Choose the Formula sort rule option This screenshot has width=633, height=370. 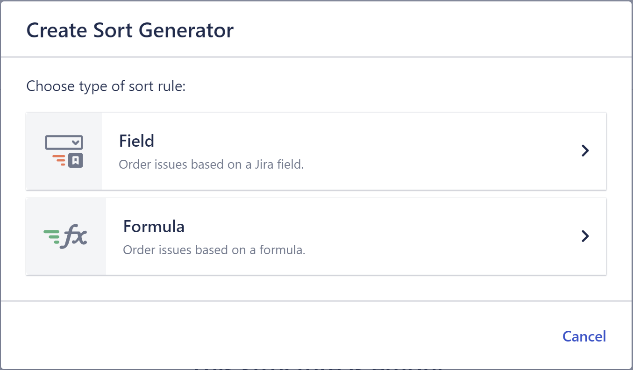click(315, 236)
